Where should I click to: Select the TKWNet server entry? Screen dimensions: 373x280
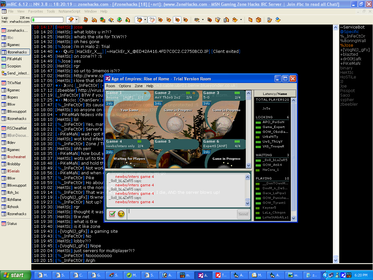pos(16,83)
